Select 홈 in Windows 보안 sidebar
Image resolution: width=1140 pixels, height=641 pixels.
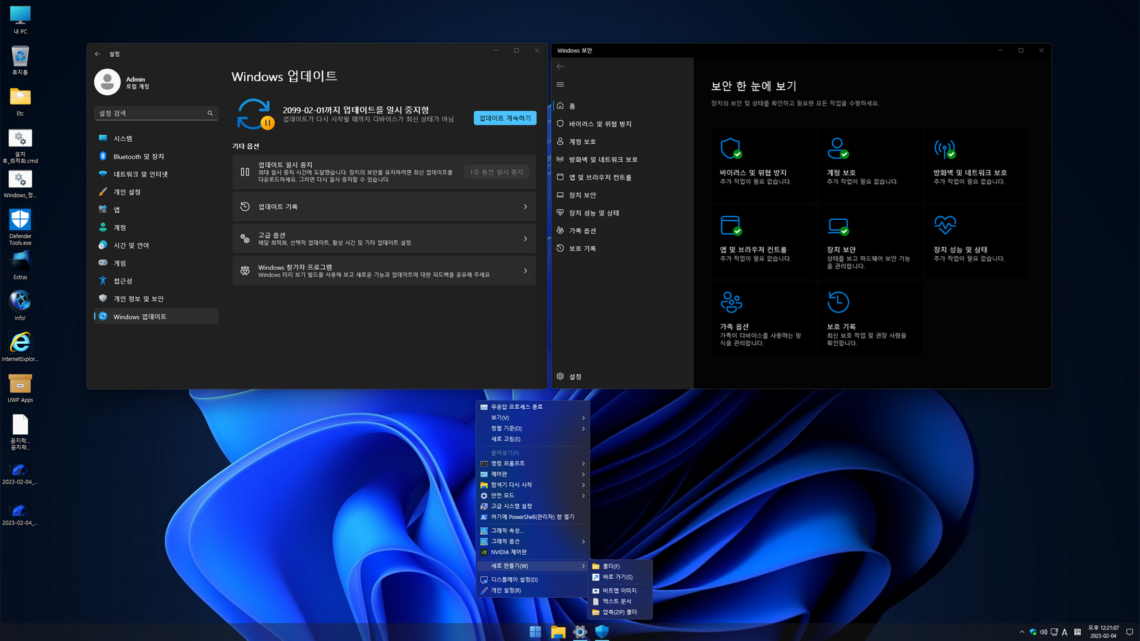pos(622,106)
